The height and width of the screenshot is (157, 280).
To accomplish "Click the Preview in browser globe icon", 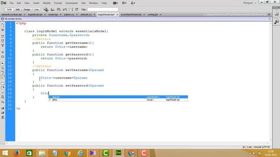I will coord(52,10).
